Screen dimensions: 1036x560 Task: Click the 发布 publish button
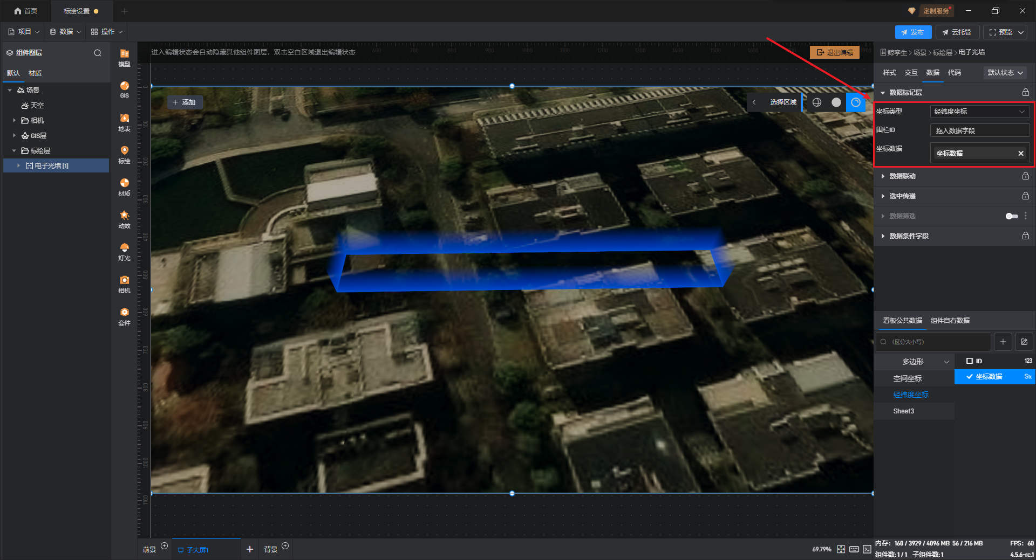click(x=913, y=32)
